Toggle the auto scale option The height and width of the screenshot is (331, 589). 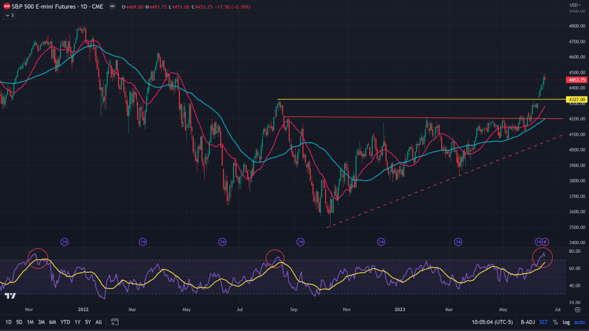click(x=579, y=322)
